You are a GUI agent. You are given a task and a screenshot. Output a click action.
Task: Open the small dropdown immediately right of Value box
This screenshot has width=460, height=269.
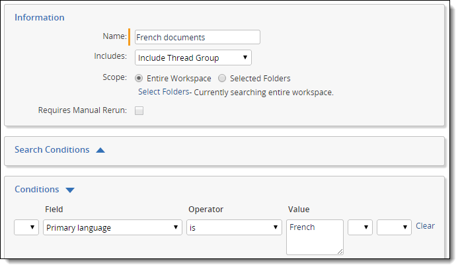360,227
